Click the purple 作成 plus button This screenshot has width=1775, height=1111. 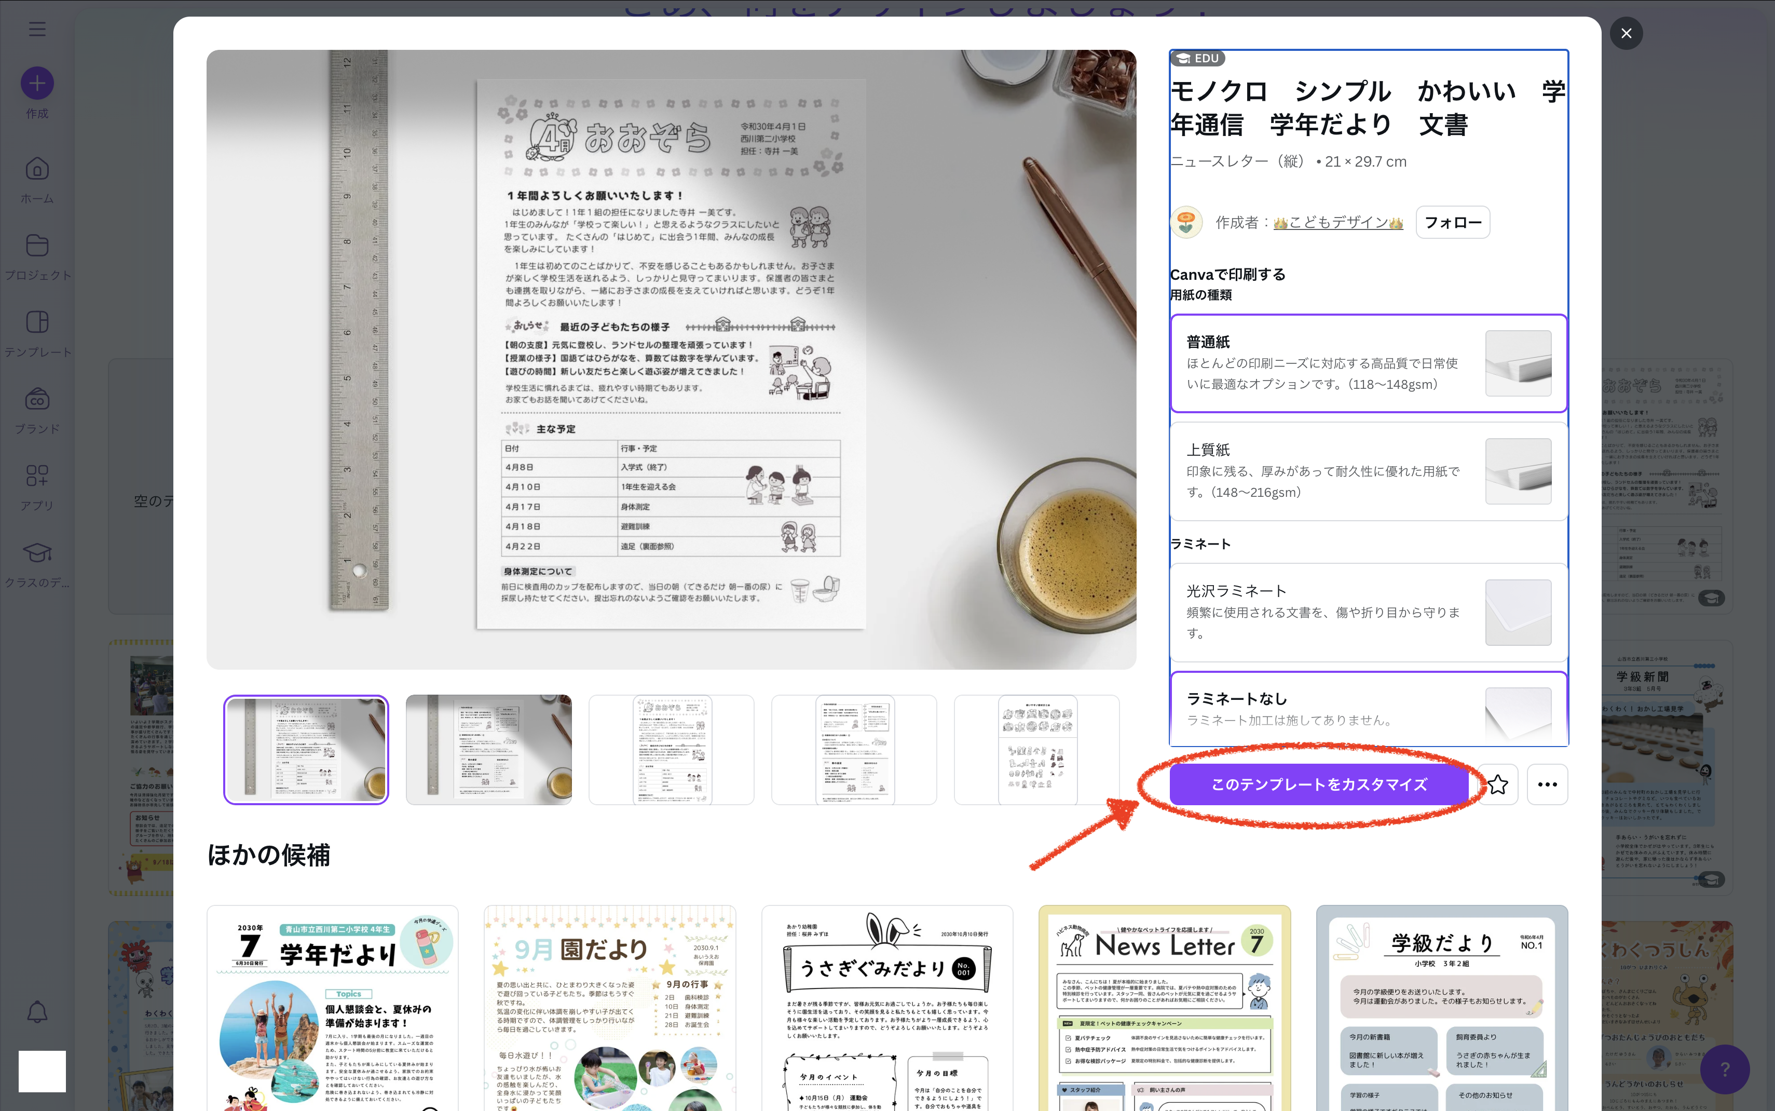tap(37, 83)
